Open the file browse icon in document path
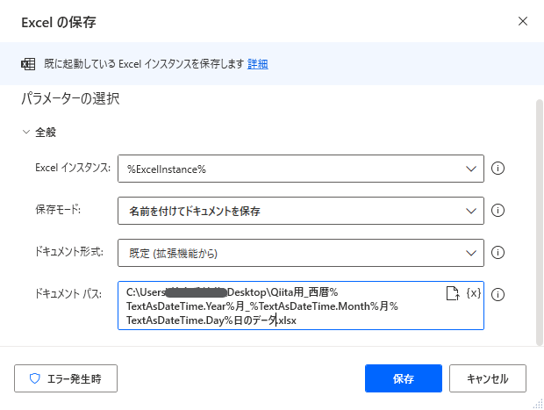Screen dimensions: 544x410 [453, 293]
